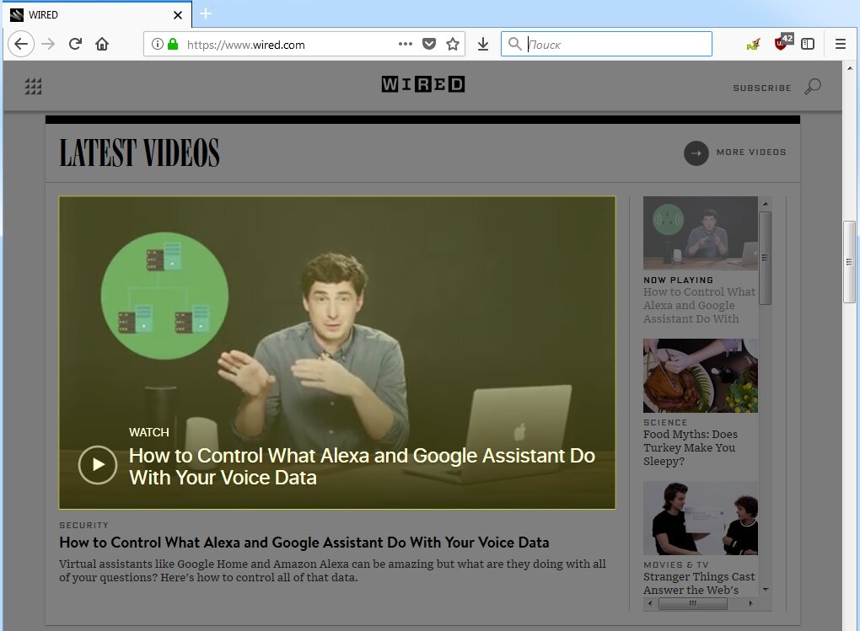The height and width of the screenshot is (631, 860).
Task: Click video list horizontal scroll right arrow
Action: tap(751, 603)
